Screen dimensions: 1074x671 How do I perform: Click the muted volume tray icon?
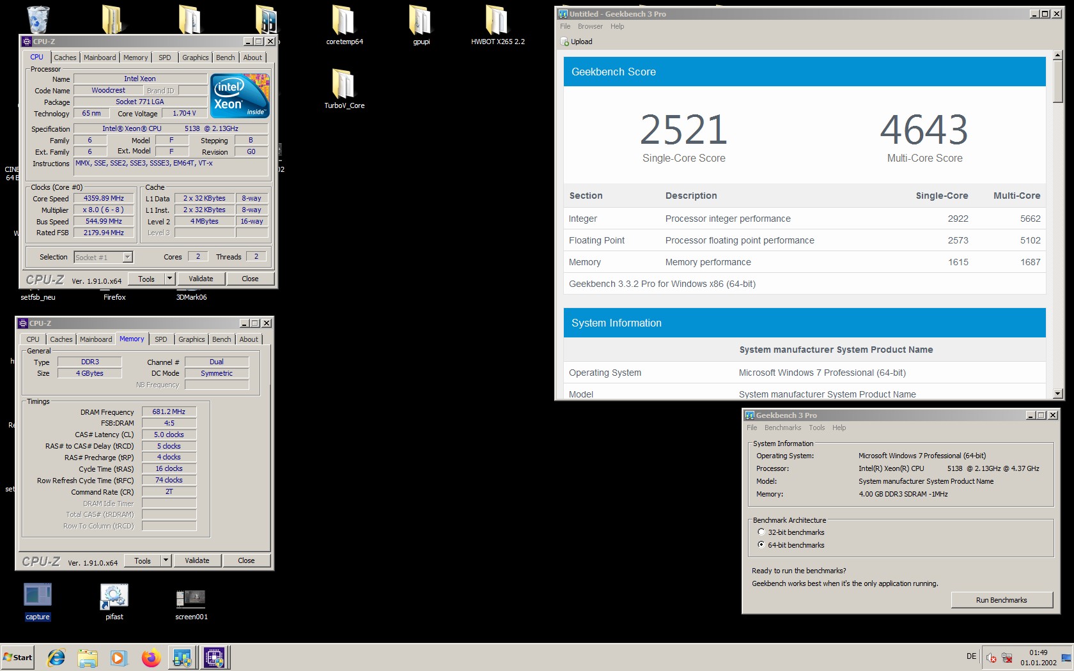pos(992,658)
